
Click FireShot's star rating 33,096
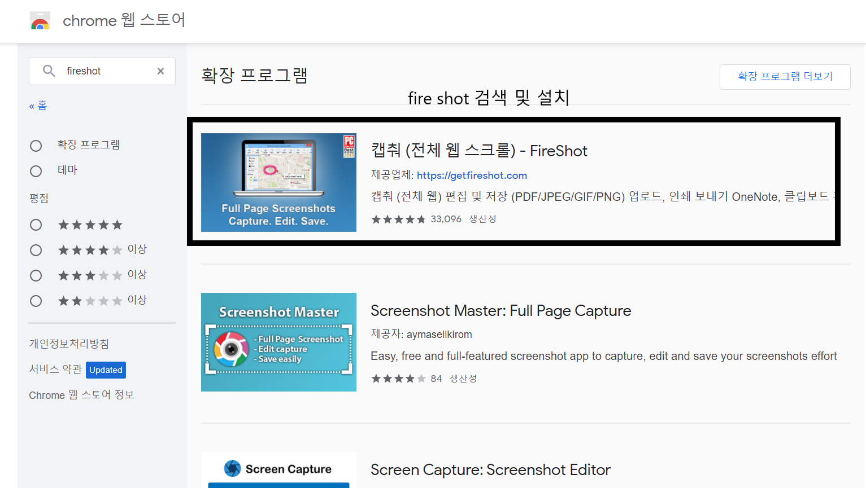[x=416, y=219]
